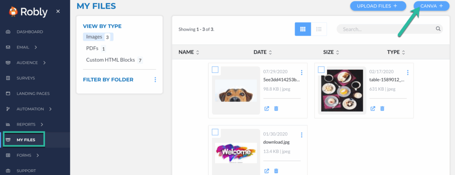This screenshot has height=175, width=455.
Task: Click the Upload Files button
Action: (378, 6)
